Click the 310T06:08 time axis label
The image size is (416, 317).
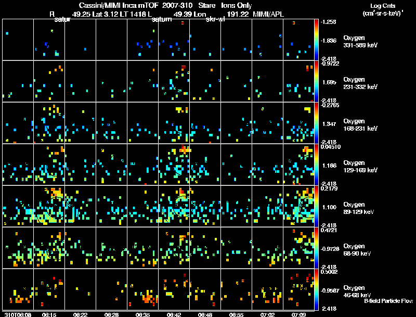(18, 314)
